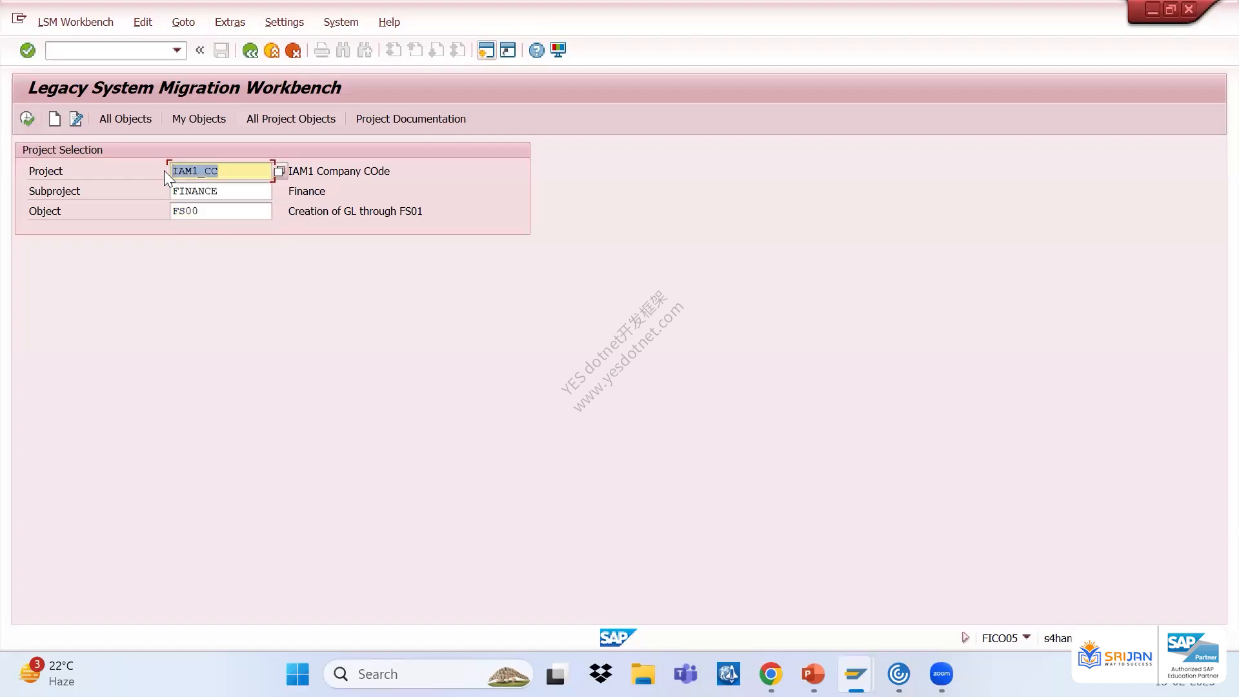This screenshot has height=697, width=1239.
Task: Click the Create New Session icon
Action: click(486, 50)
